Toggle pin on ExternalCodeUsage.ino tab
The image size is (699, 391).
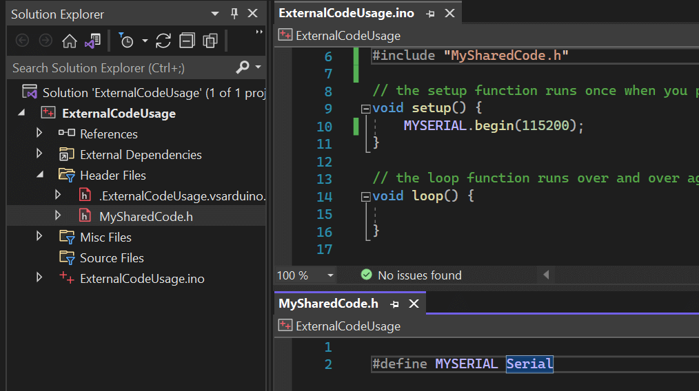[430, 14]
